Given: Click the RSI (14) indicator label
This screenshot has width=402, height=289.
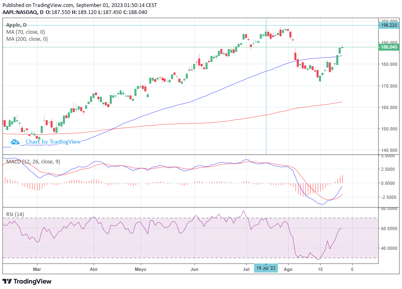Looking at the screenshot, I should 15,214.
